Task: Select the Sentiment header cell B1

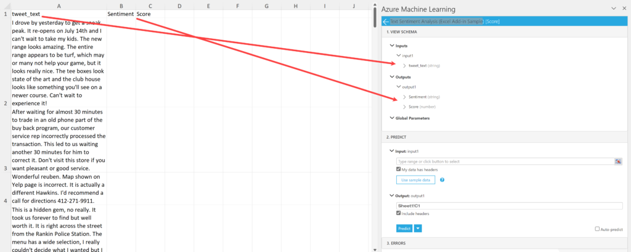Action: pos(121,14)
